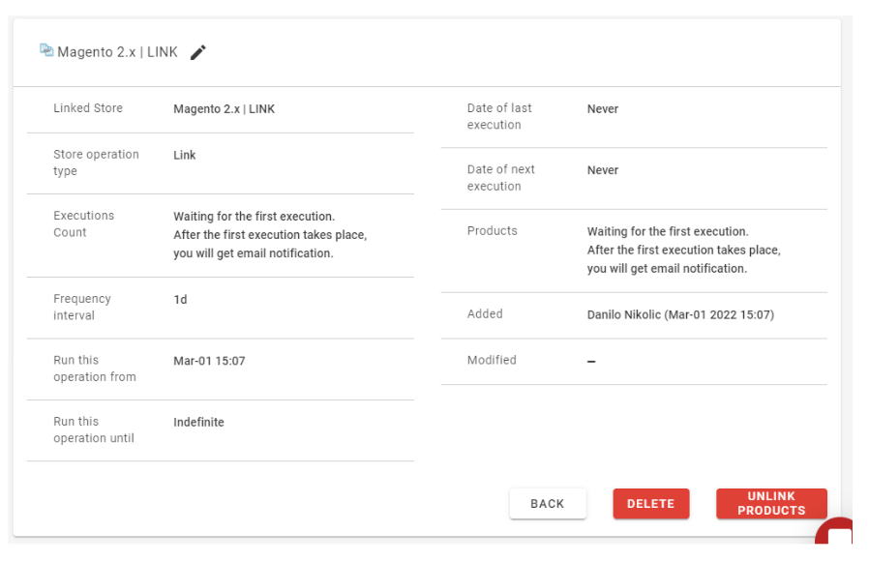The image size is (869, 562).
Task: Click the 'Frequency interval' label
Action: coord(82,307)
